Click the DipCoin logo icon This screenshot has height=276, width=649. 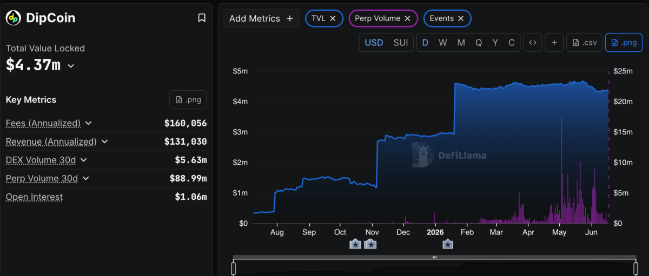coord(13,18)
